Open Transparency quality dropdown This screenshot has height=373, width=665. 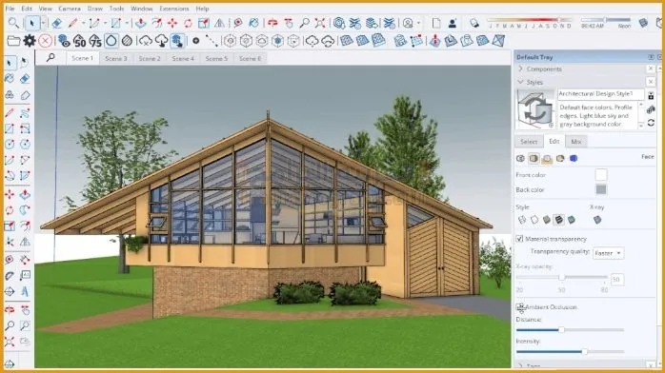coord(608,253)
